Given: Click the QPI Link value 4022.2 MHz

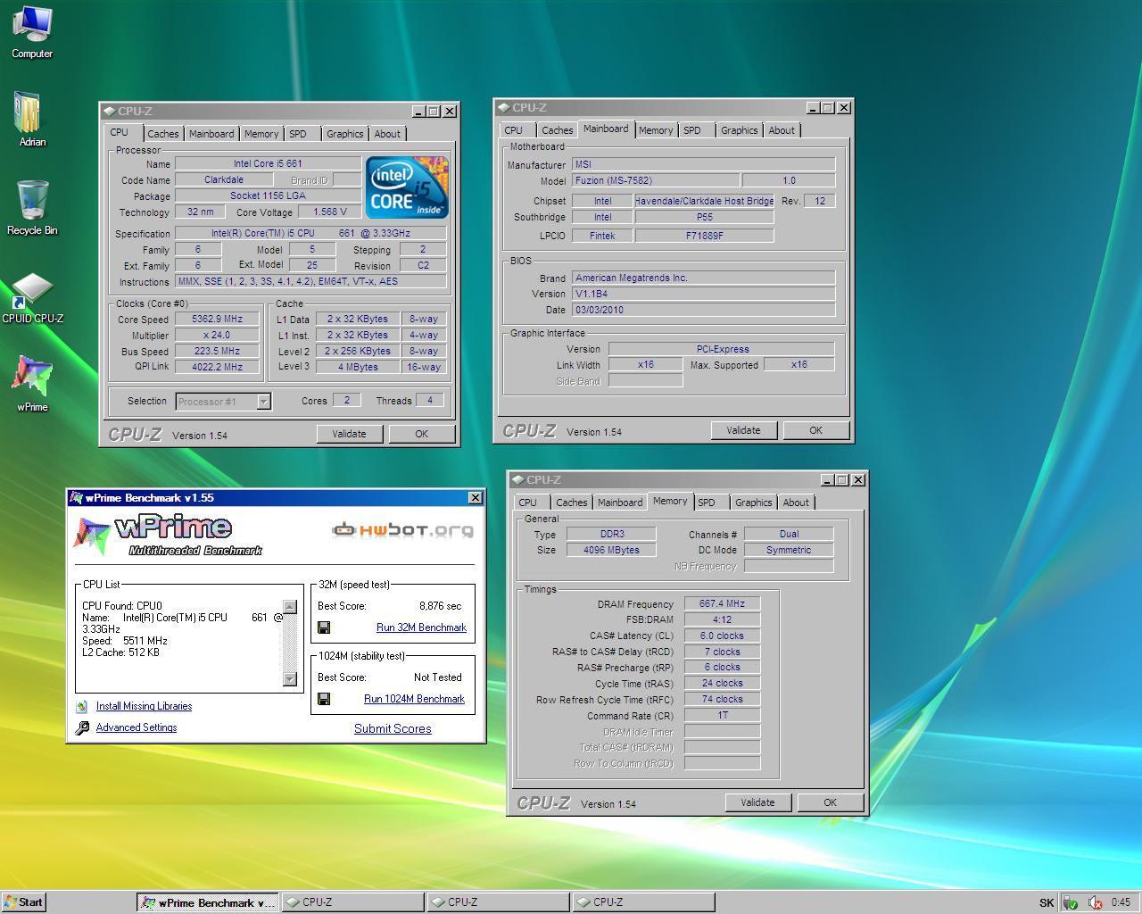Looking at the screenshot, I should point(217,367).
